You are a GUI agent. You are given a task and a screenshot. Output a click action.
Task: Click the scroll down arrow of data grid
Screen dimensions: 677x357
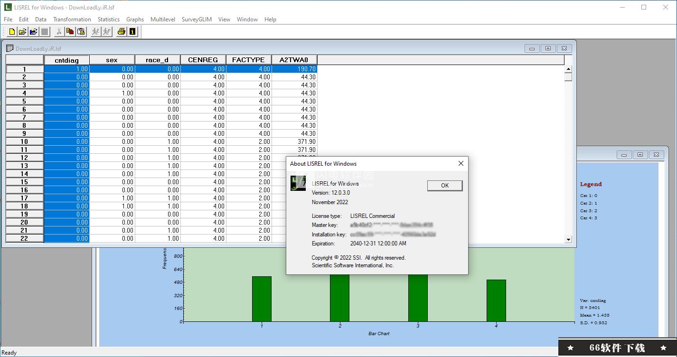(x=568, y=239)
